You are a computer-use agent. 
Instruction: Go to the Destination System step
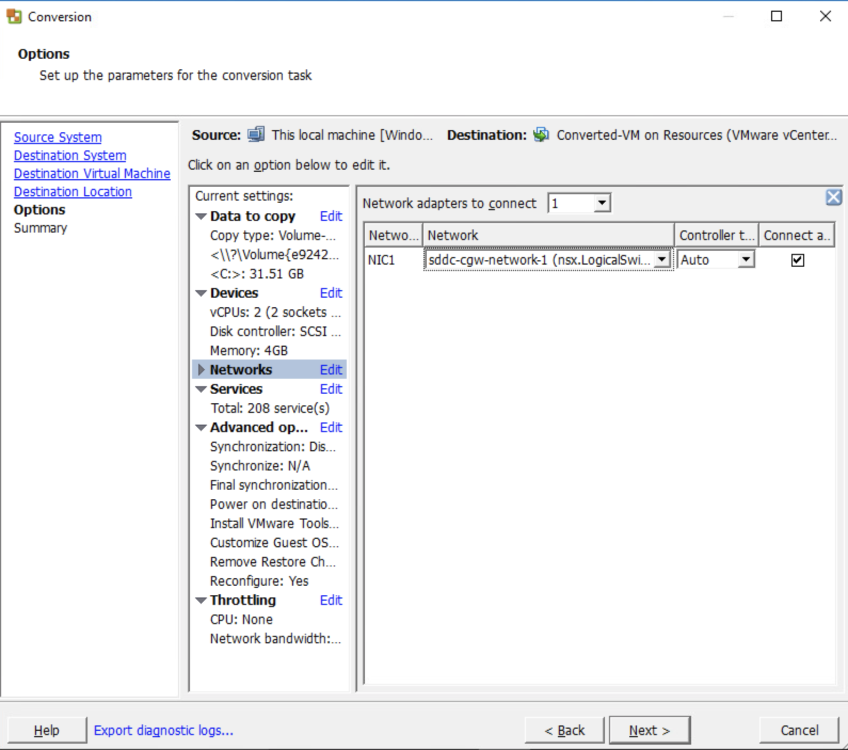[70, 155]
